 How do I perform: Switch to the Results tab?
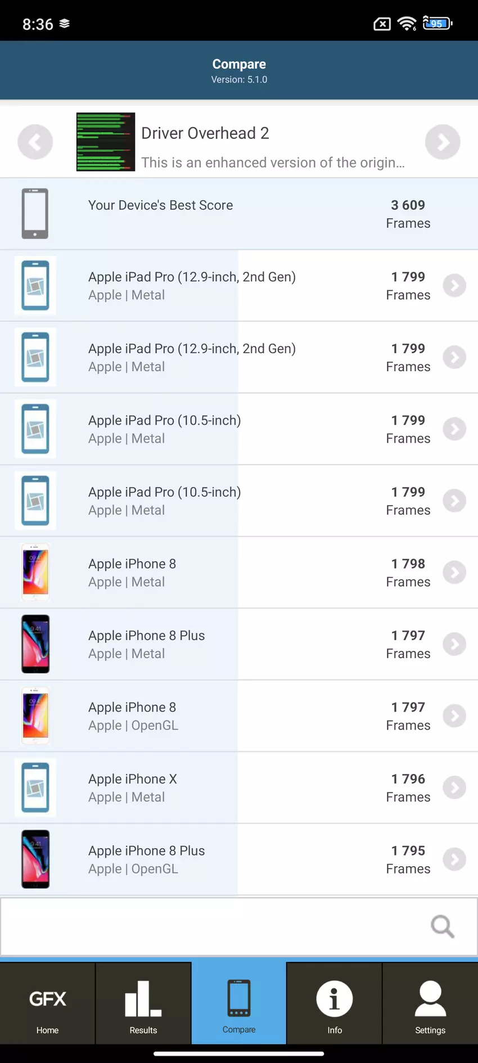(x=143, y=1004)
